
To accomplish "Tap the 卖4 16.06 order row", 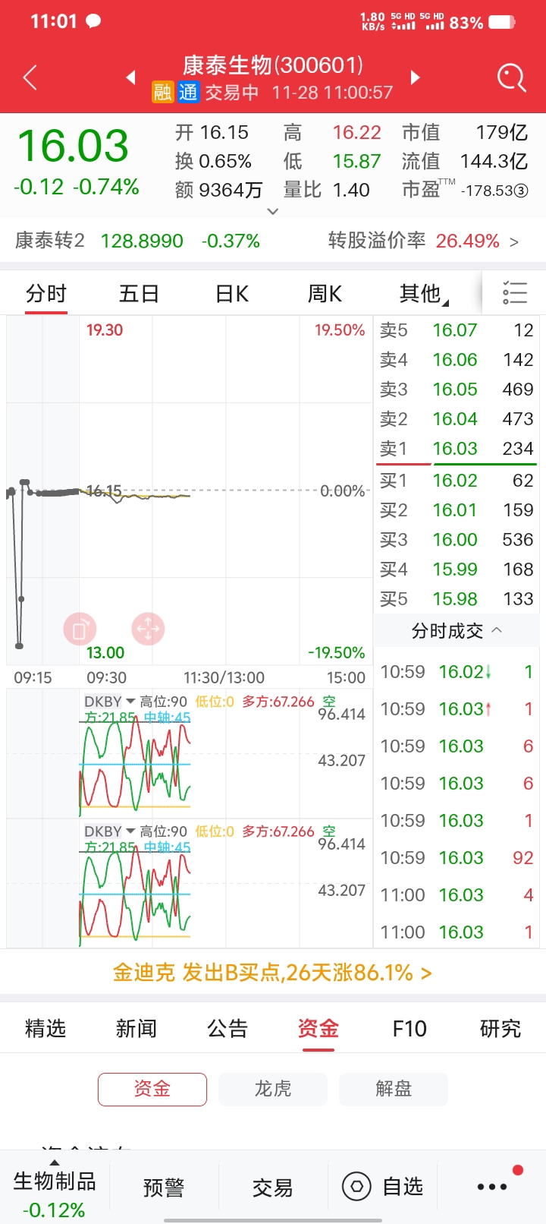I will (x=457, y=360).
